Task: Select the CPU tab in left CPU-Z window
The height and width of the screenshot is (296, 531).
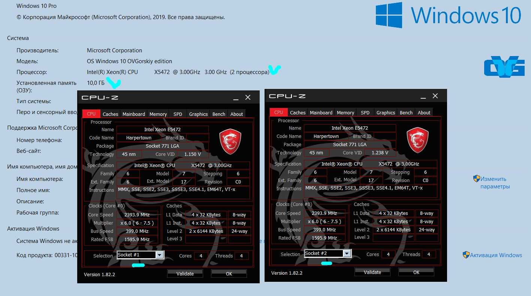Action: [91, 114]
